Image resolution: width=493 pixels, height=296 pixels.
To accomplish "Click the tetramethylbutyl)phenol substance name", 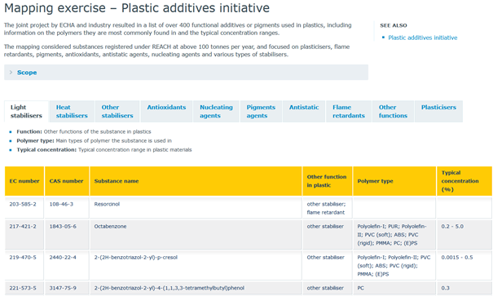I will (169, 288).
